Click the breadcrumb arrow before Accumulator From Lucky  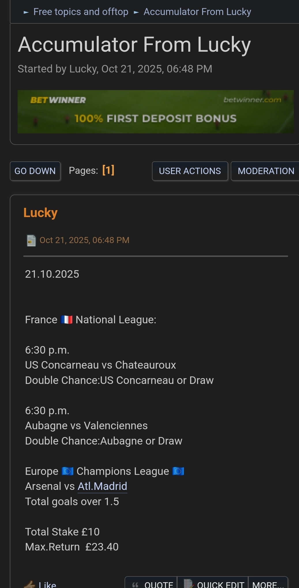(x=136, y=12)
